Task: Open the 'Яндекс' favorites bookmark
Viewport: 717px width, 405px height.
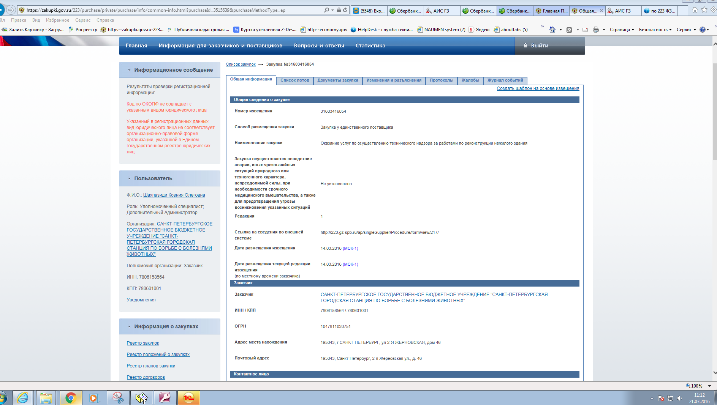Action: pos(480,30)
